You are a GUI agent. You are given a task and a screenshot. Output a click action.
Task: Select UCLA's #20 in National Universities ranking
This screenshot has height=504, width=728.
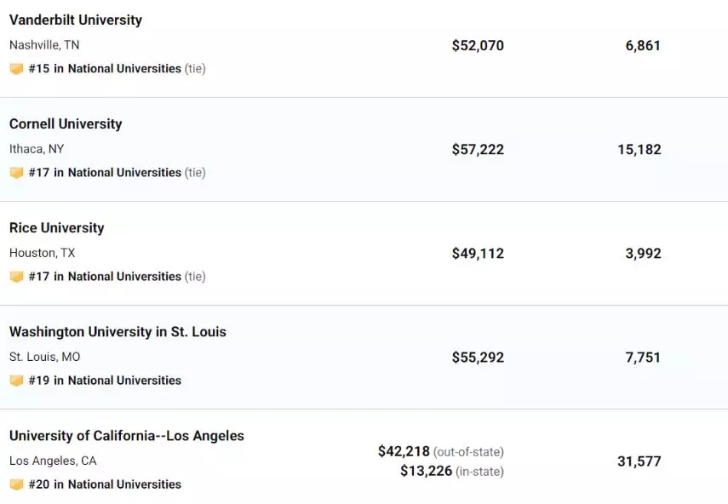coord(105,484)
